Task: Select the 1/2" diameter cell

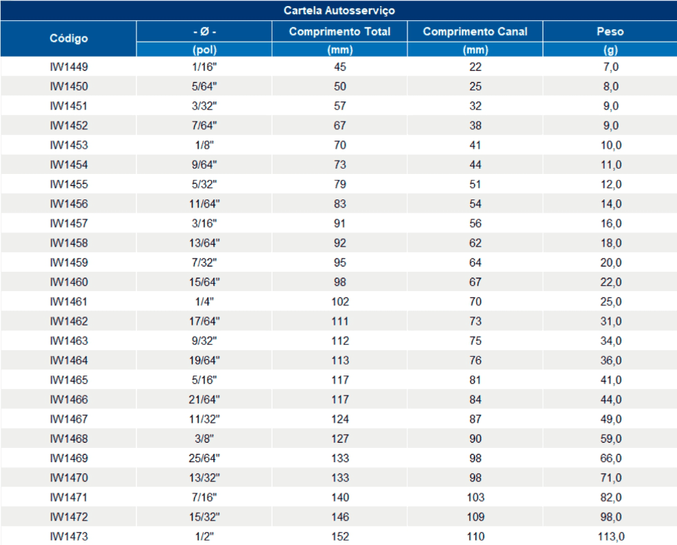Action: 204,536
